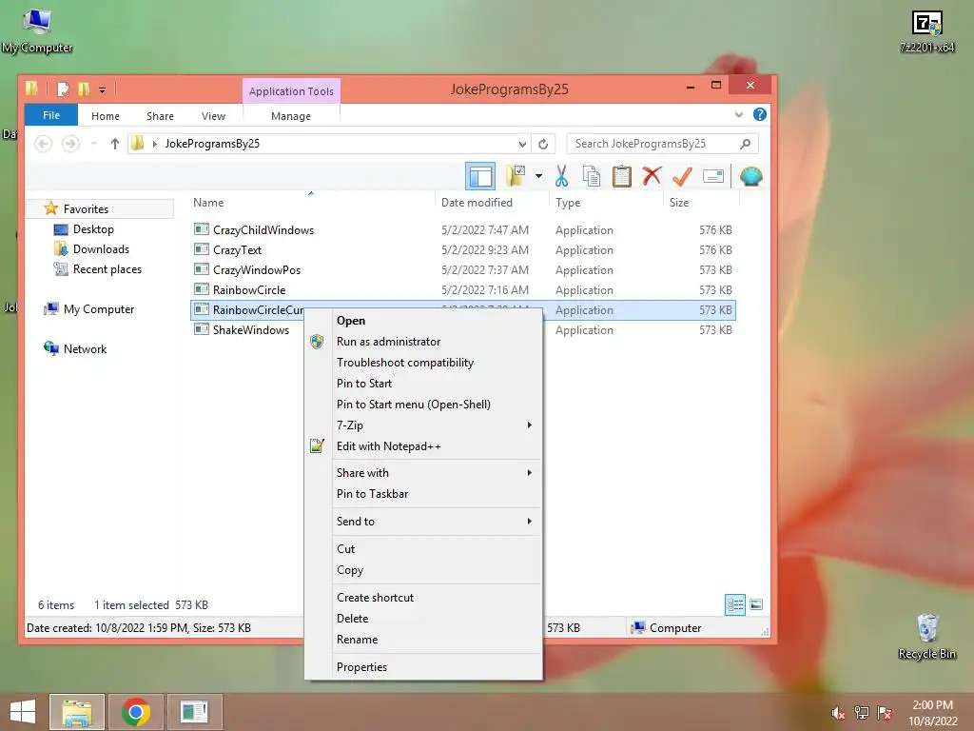Click the orange checkmark Properties toolbar icon
The height and width of the screenshot is (731, 974).
tap(682, 176)
